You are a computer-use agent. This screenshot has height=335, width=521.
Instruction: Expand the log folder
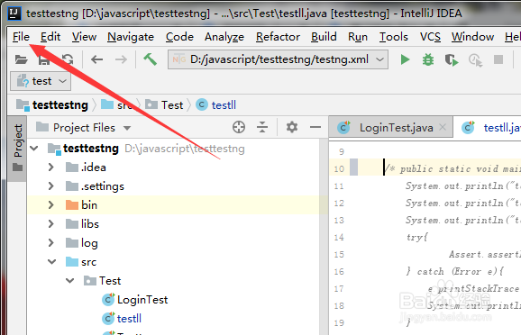50,243
